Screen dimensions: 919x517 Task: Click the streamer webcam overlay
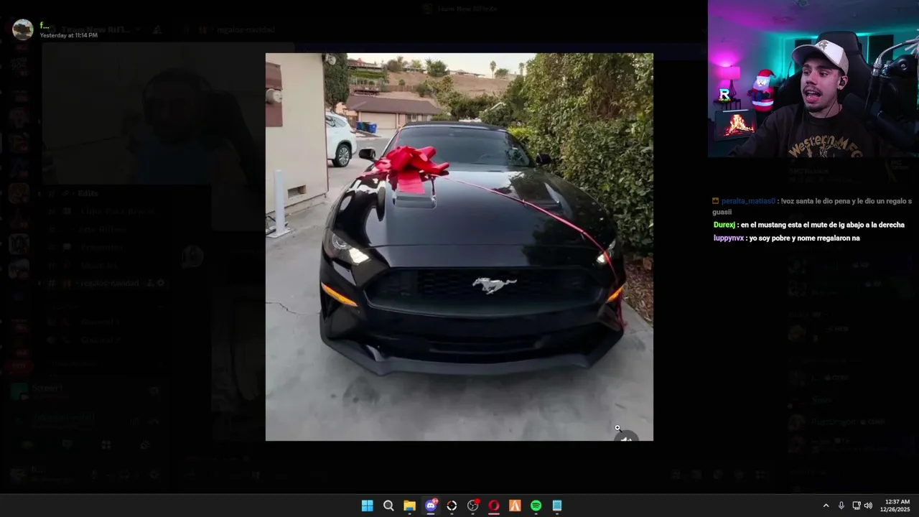813,78
